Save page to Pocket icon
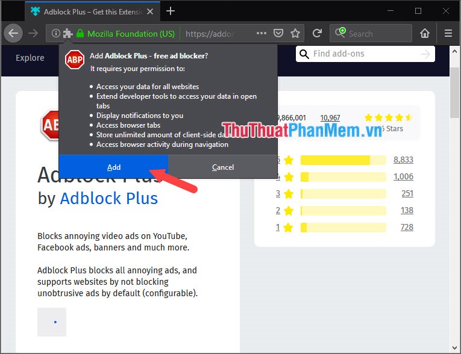This screenshot has height=354, width=461. 278,33
